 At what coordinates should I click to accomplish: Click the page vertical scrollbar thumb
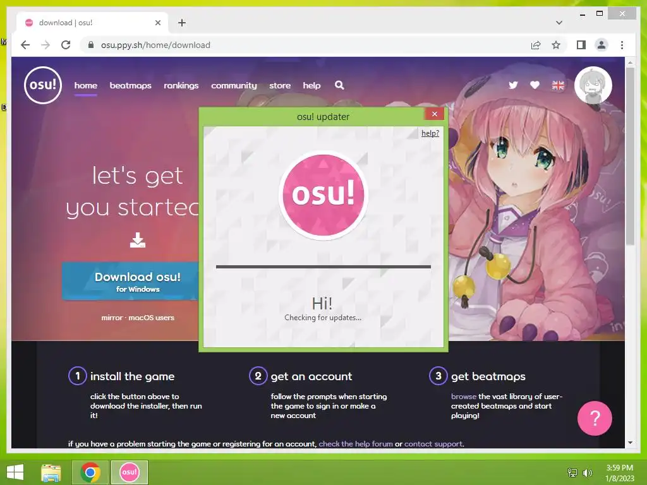click(630, 156)
